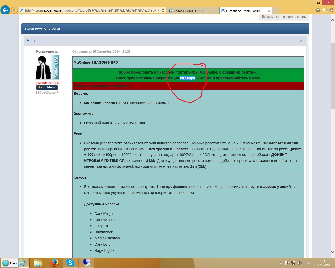Click Dark Lord in class list
335x268 pixels.
coord(103,244)
